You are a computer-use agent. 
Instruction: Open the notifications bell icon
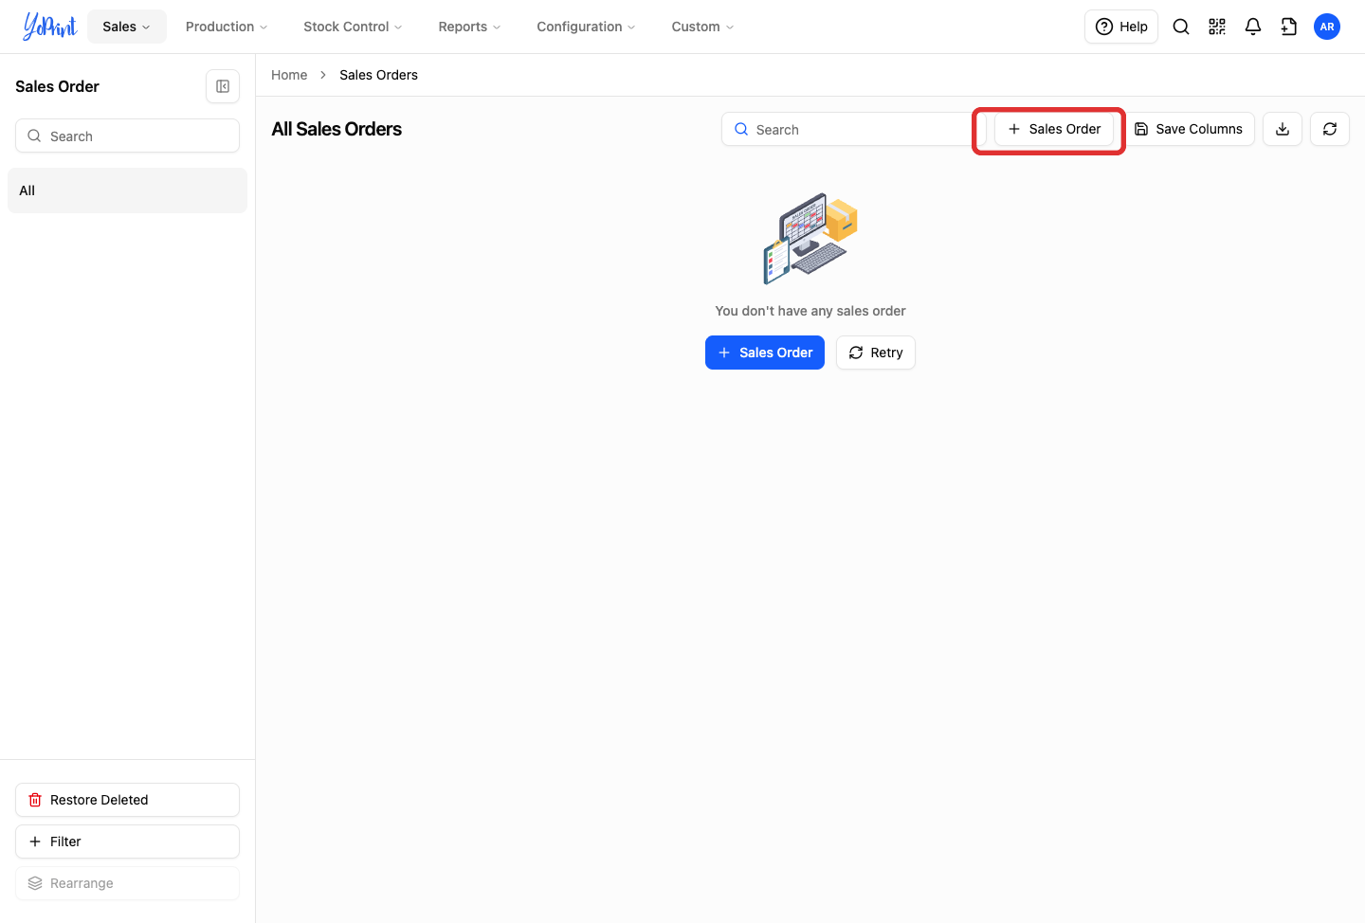[1253, 27]
